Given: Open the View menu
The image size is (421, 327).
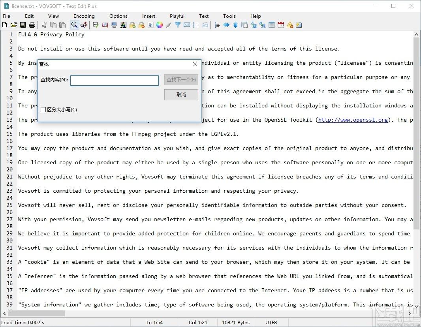Looking at the screenshot, I should pyautogui.click(x=53, y=16).
